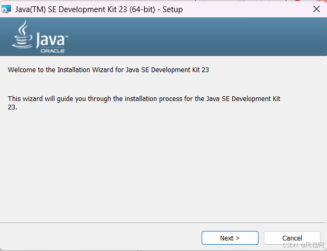Screen dimensions: 327x251
Task: Cancel the JDK installation
Action: click(x=292, y=238)
